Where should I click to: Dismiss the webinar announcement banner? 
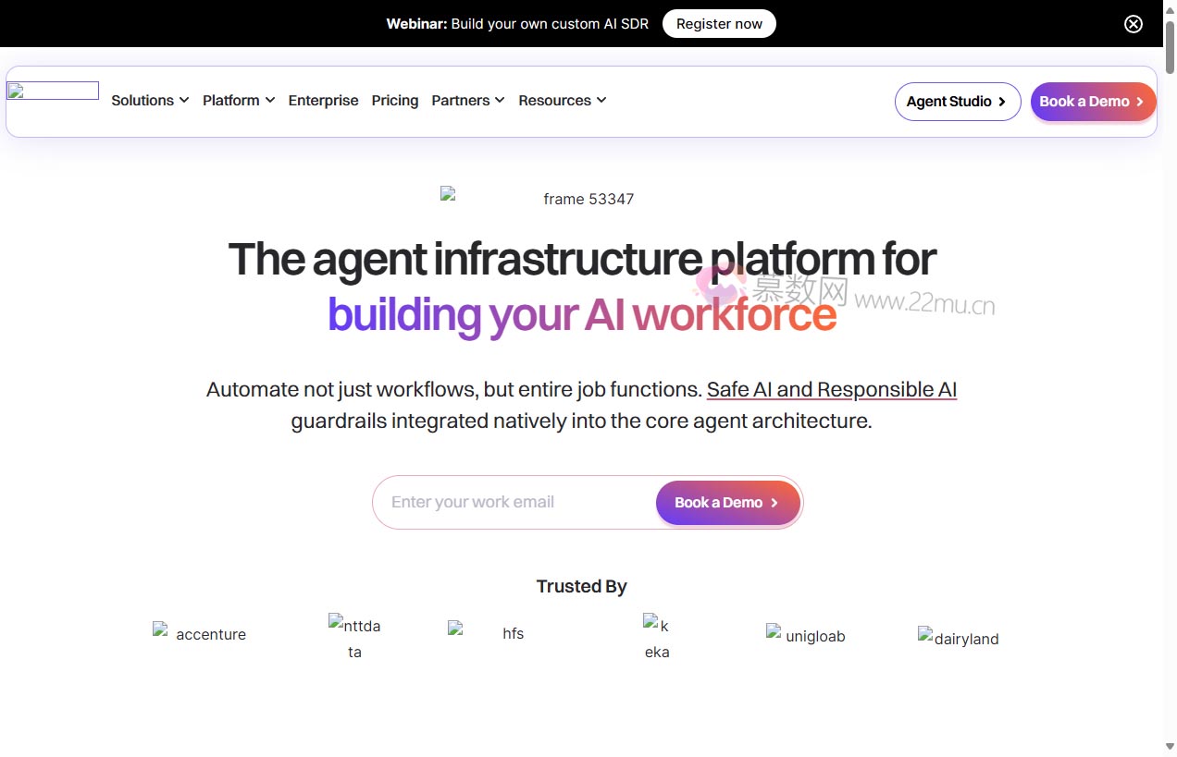[1134, 24]
